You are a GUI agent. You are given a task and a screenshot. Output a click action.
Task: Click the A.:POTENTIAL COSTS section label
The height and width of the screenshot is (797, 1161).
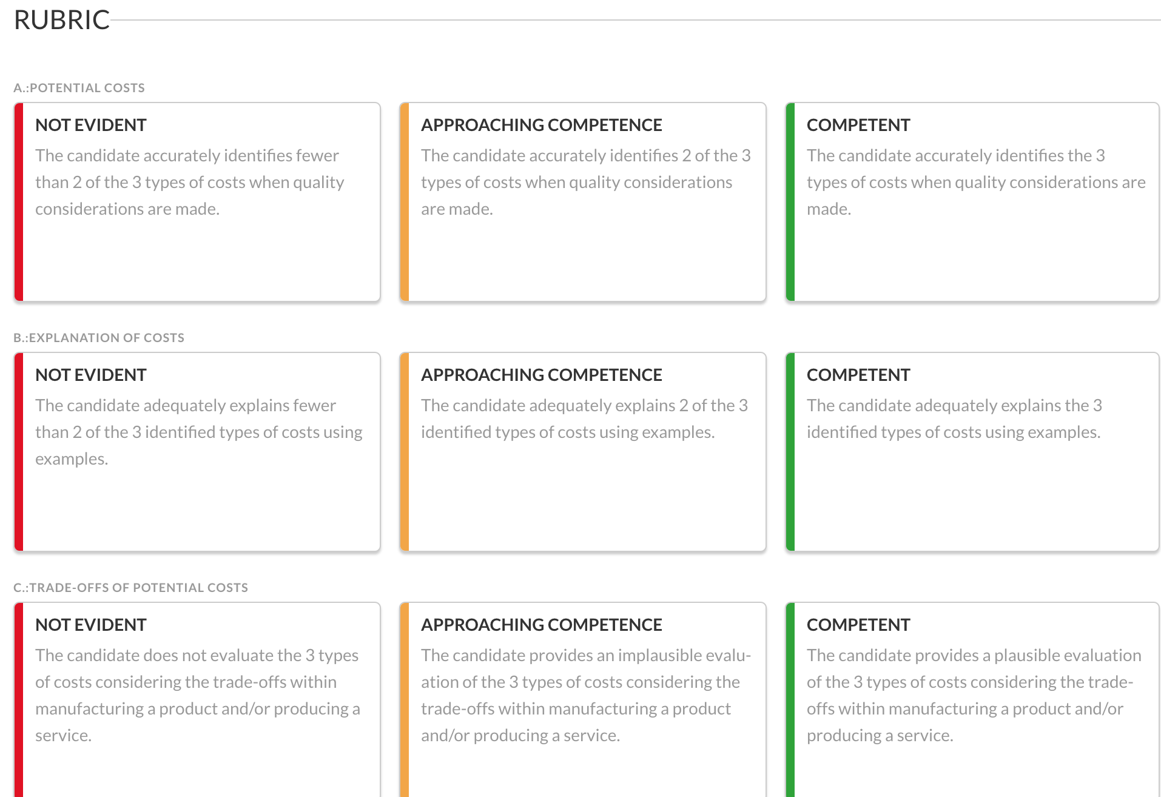tap(79, 88)
